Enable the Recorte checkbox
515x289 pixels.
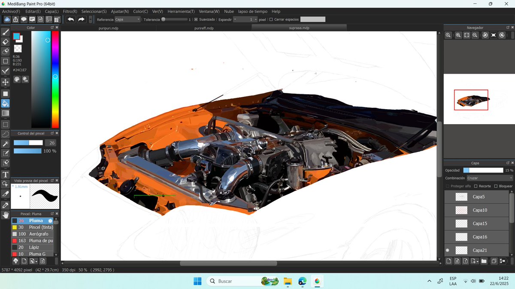[476, 186]
